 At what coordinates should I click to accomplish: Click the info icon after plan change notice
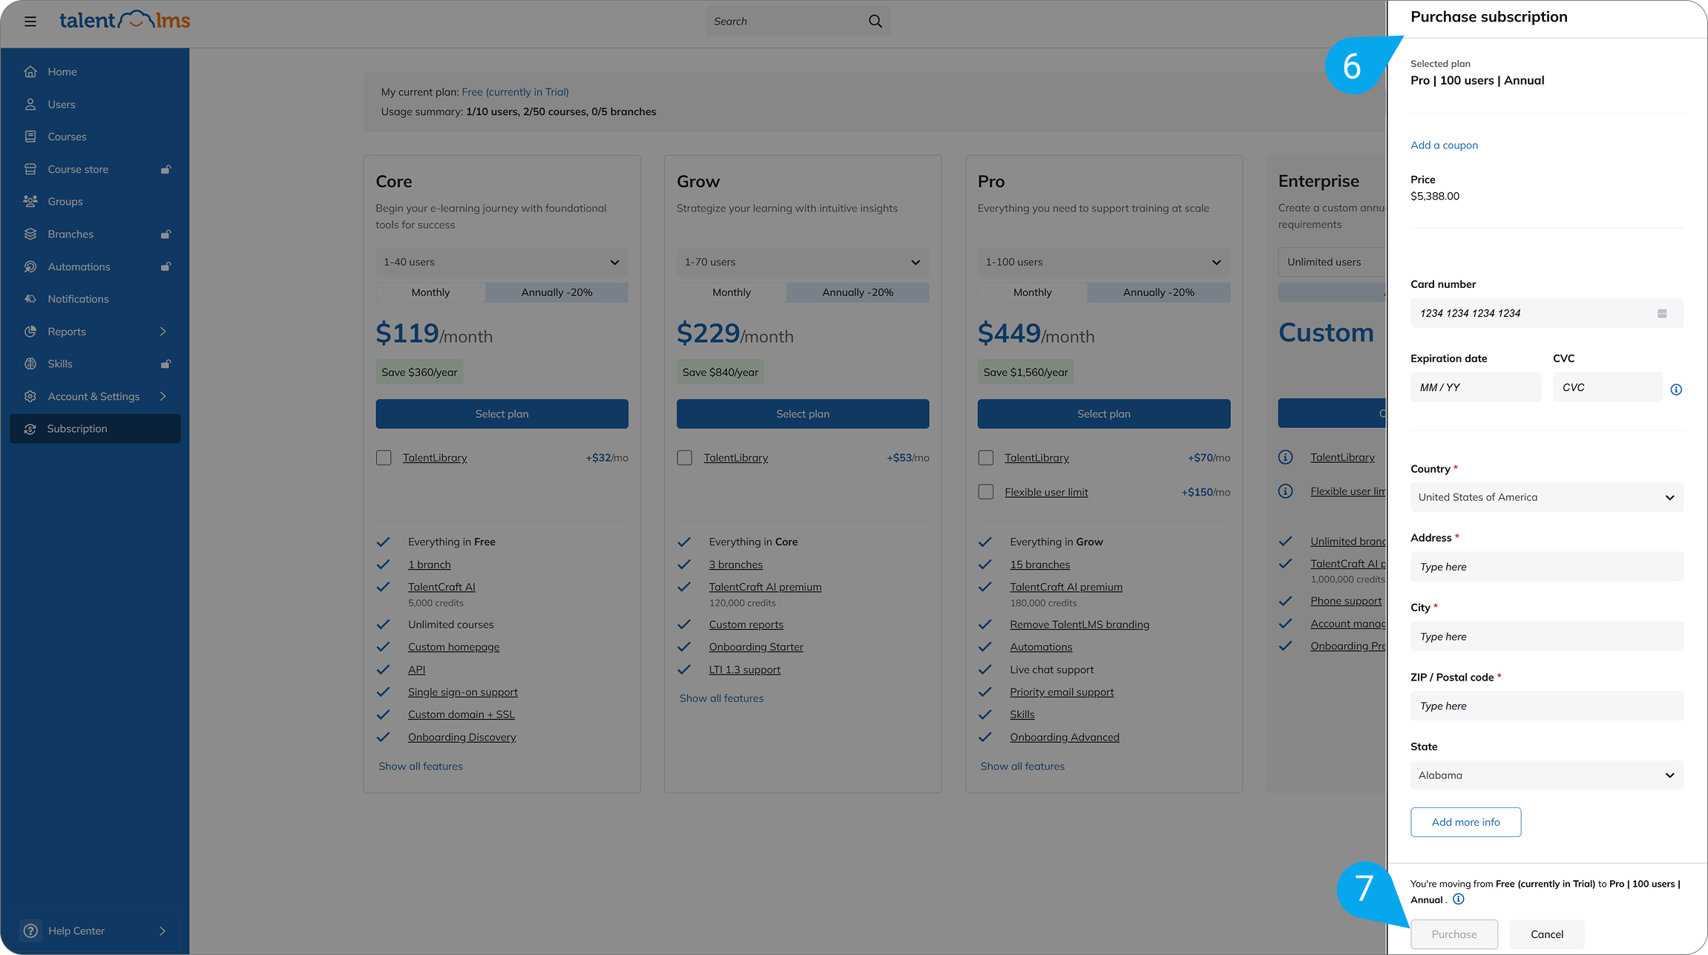[x=1459, y=899]
